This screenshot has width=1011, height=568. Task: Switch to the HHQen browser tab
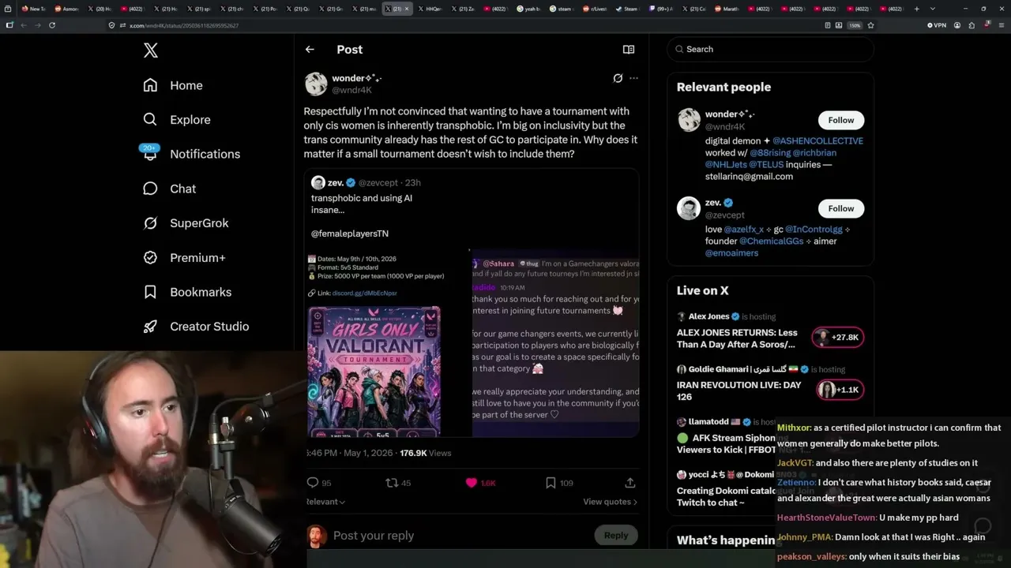(430, 9)
